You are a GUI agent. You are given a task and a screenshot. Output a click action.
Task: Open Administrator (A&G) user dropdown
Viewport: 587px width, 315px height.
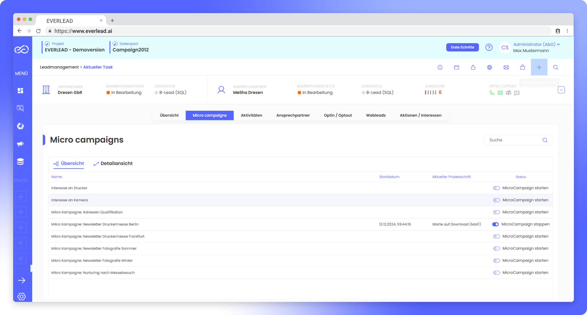click(536, 44)
